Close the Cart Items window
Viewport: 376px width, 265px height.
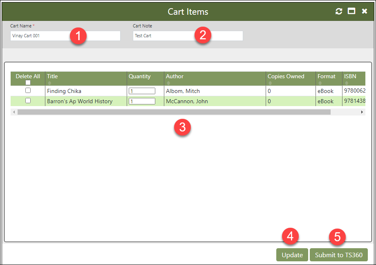pos(365,11)
